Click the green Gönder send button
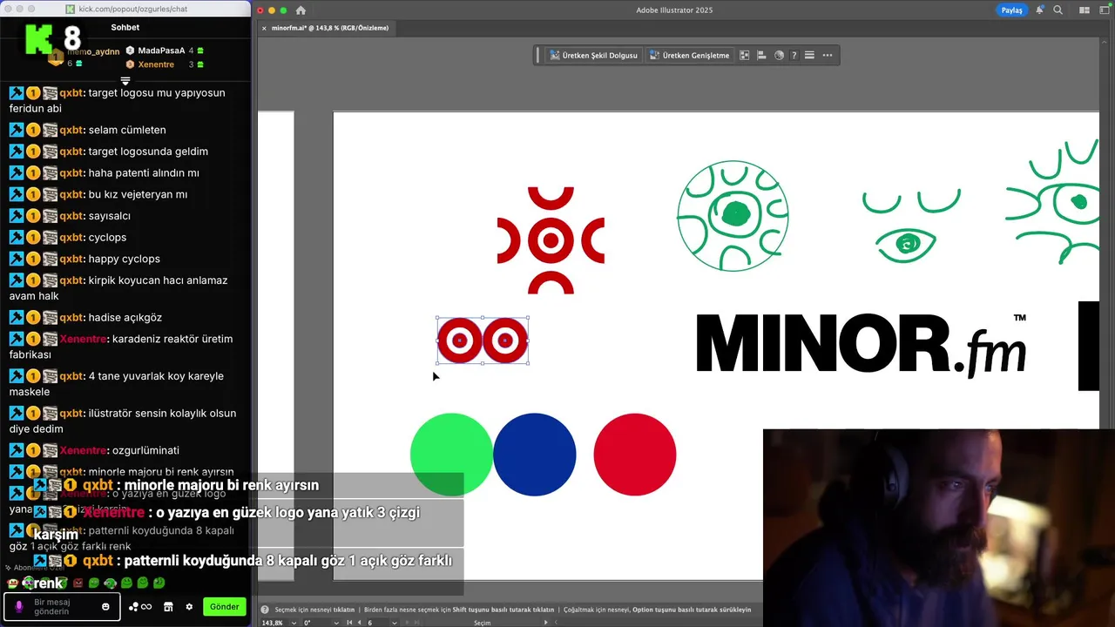Viewport: 1115px width, 627px height. [x=224, y=606]
